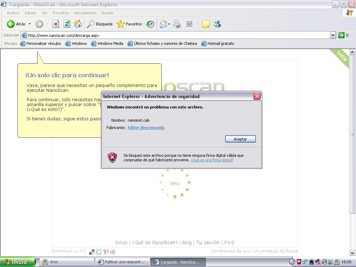Click the page scrollbar up arrow
This screenshot has width=356, height=267.
pyautogui.click(x=353, y=52)
